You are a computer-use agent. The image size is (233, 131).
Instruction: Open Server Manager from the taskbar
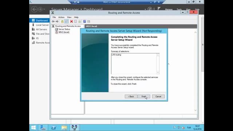(x=43, y=128)
